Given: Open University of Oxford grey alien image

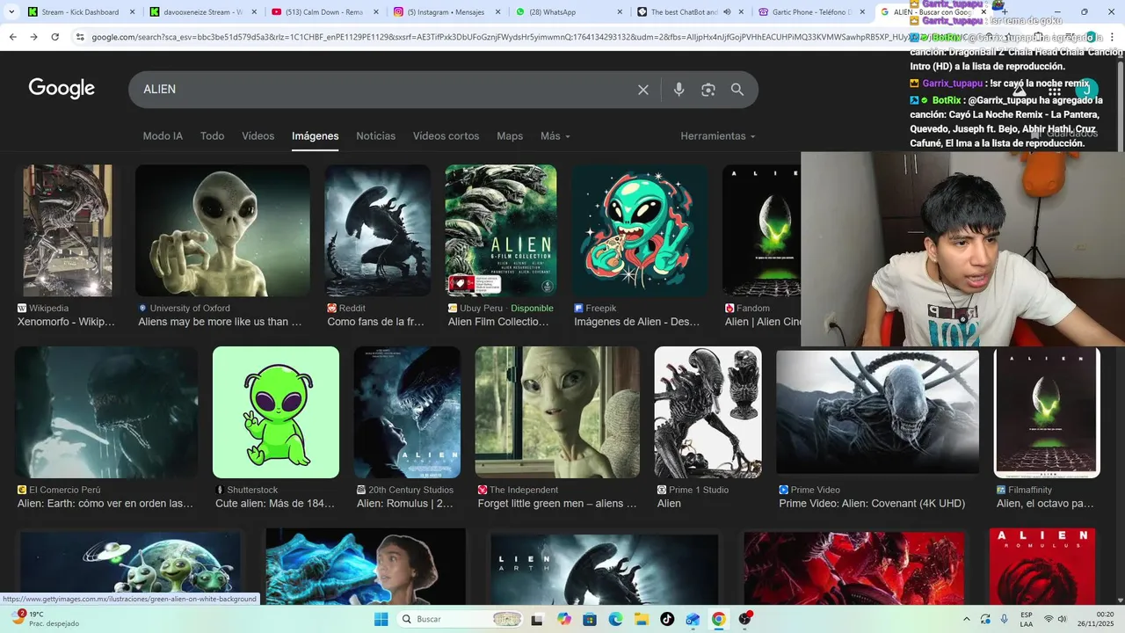Looking at the screenshot, I should coord(222,230).
